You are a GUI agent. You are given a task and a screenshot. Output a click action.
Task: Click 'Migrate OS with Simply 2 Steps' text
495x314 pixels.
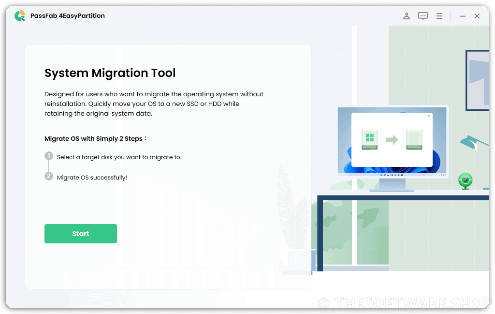[x=95, y=139]
